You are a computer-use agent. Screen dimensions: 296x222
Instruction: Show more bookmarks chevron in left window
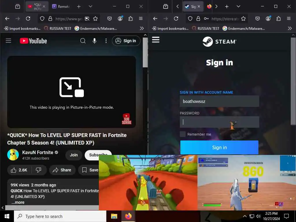coord(142,29)
